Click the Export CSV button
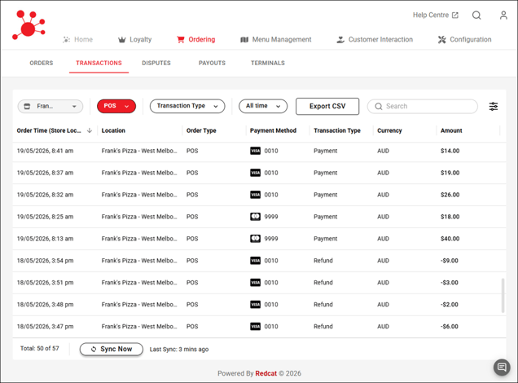 pos(327,107)
